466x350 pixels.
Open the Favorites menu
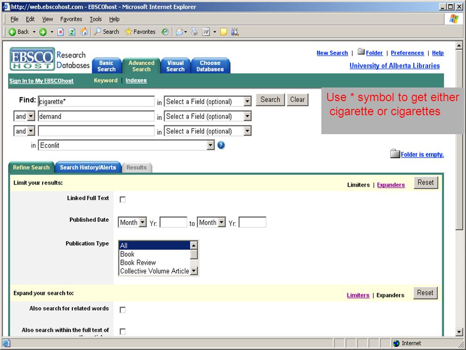(71, 19)
